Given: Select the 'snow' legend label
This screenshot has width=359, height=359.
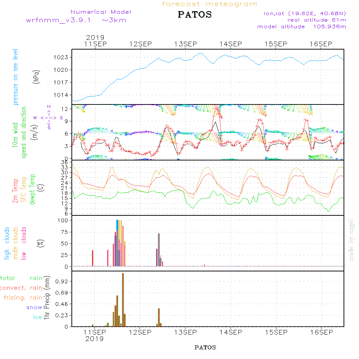Looking at the screenshot, I should point(34,308).
